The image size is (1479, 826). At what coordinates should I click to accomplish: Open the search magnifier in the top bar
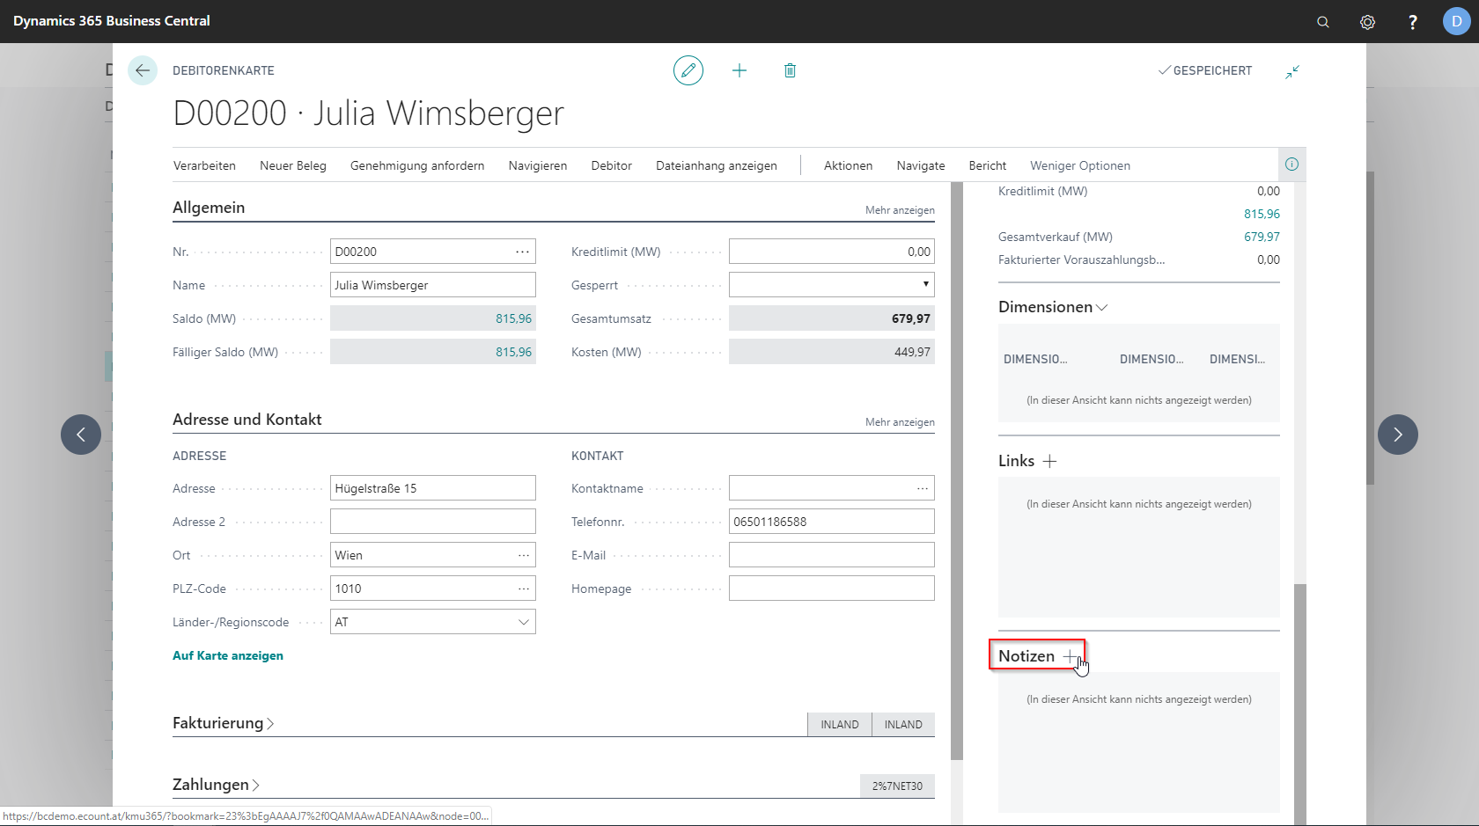coord(1323,22)
